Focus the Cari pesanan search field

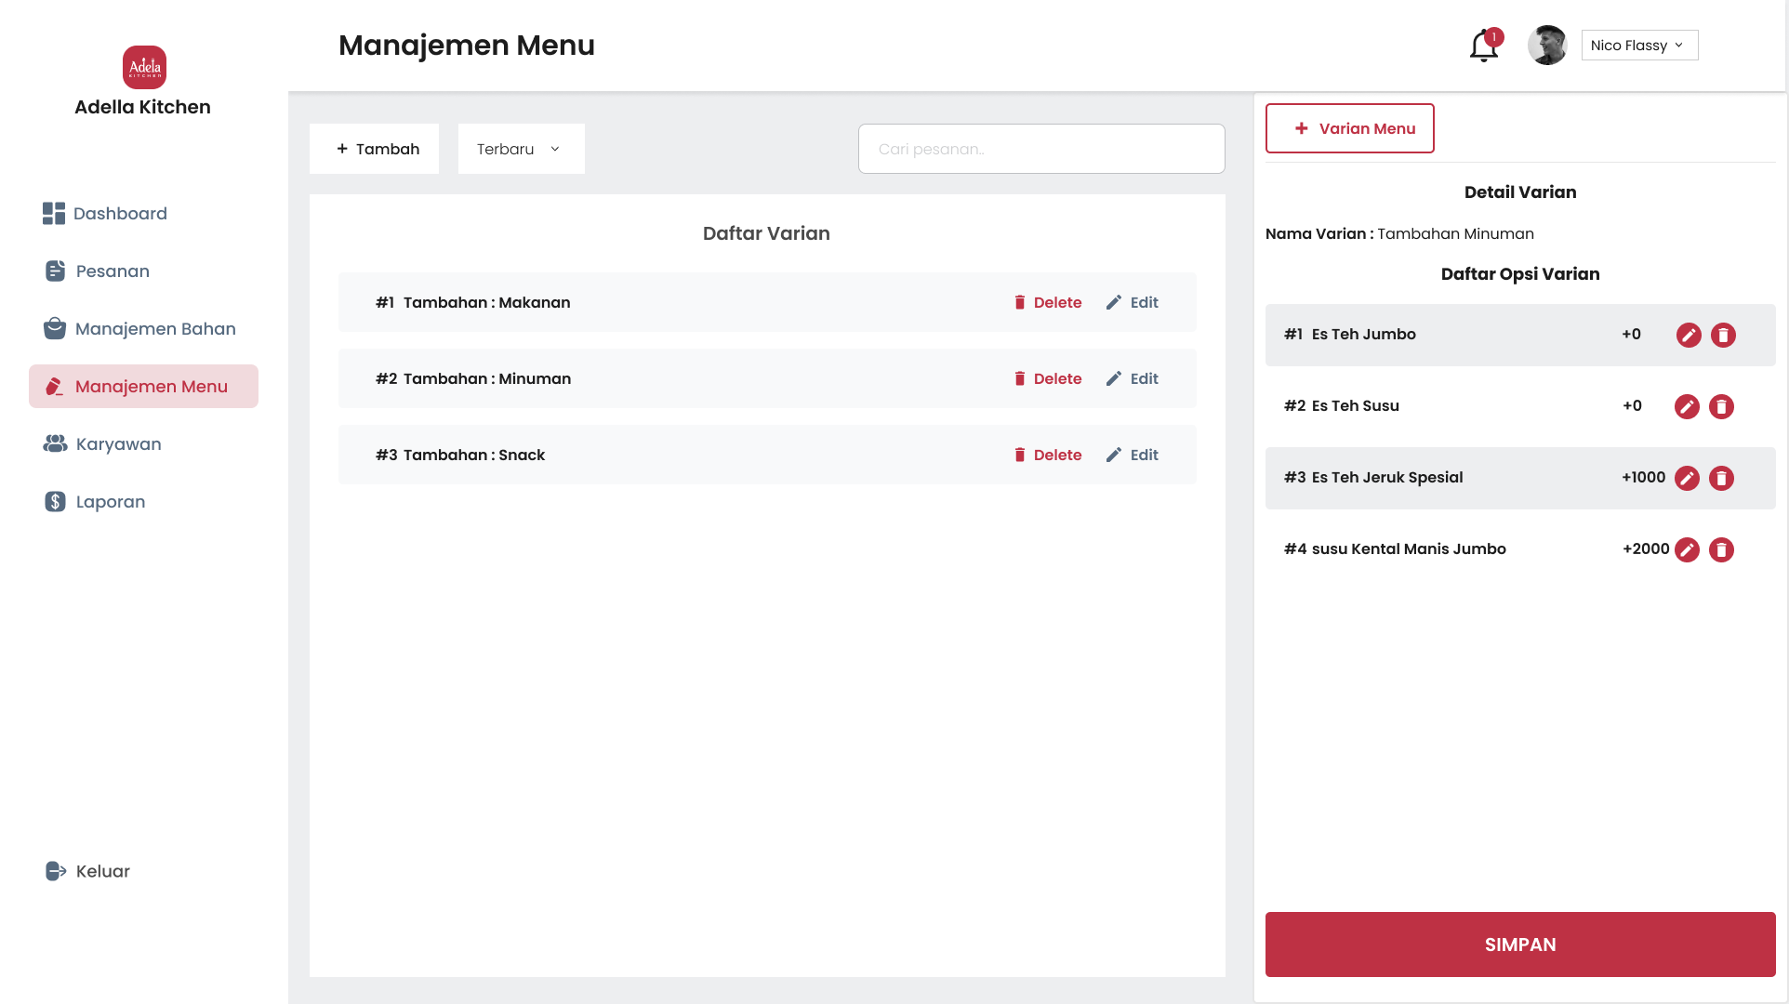[x=1040, y=149]
